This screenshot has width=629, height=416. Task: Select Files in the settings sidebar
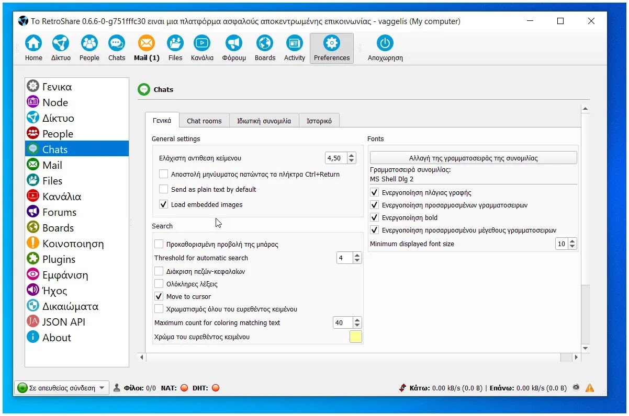[77, 181]
